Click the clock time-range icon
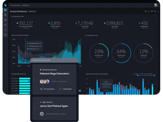Image resolution: width=163 pixels, height=122 pixels. 149,11
